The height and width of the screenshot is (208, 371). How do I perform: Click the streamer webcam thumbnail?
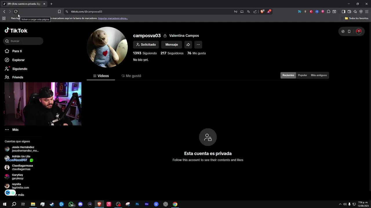[x=43, y=104]
